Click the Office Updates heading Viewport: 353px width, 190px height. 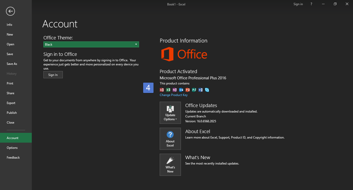[x=201, y=106]
